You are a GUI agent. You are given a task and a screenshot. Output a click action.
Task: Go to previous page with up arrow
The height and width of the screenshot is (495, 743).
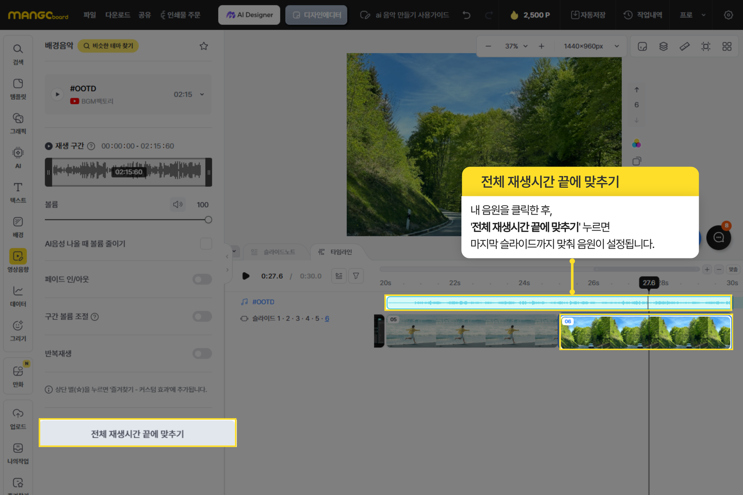tap(637, 90)
